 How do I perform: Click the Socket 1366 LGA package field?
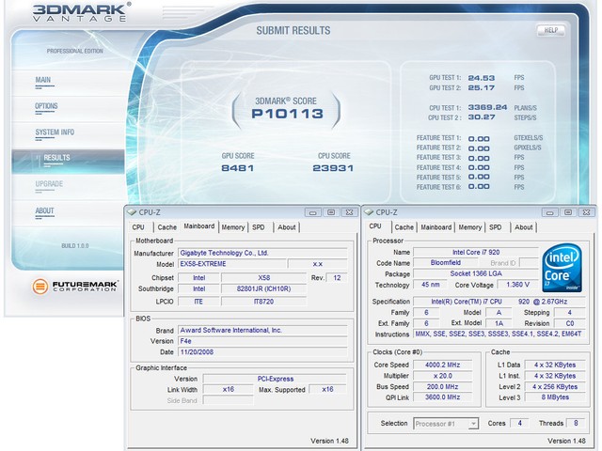click(x=476, y=273)
